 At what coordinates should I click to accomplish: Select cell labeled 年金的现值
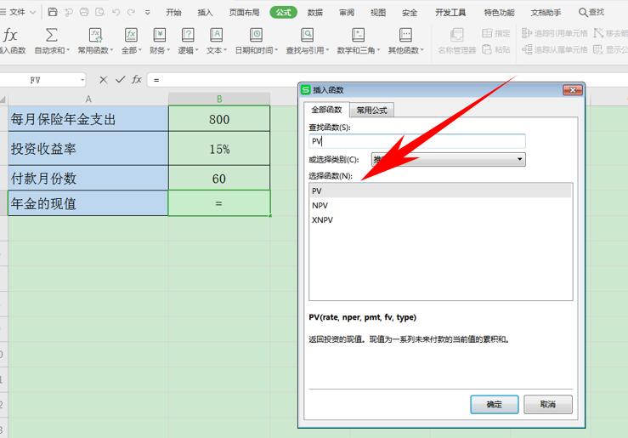[88, 203]
